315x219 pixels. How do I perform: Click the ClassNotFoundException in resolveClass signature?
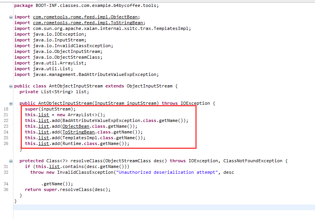pos(253,161)
